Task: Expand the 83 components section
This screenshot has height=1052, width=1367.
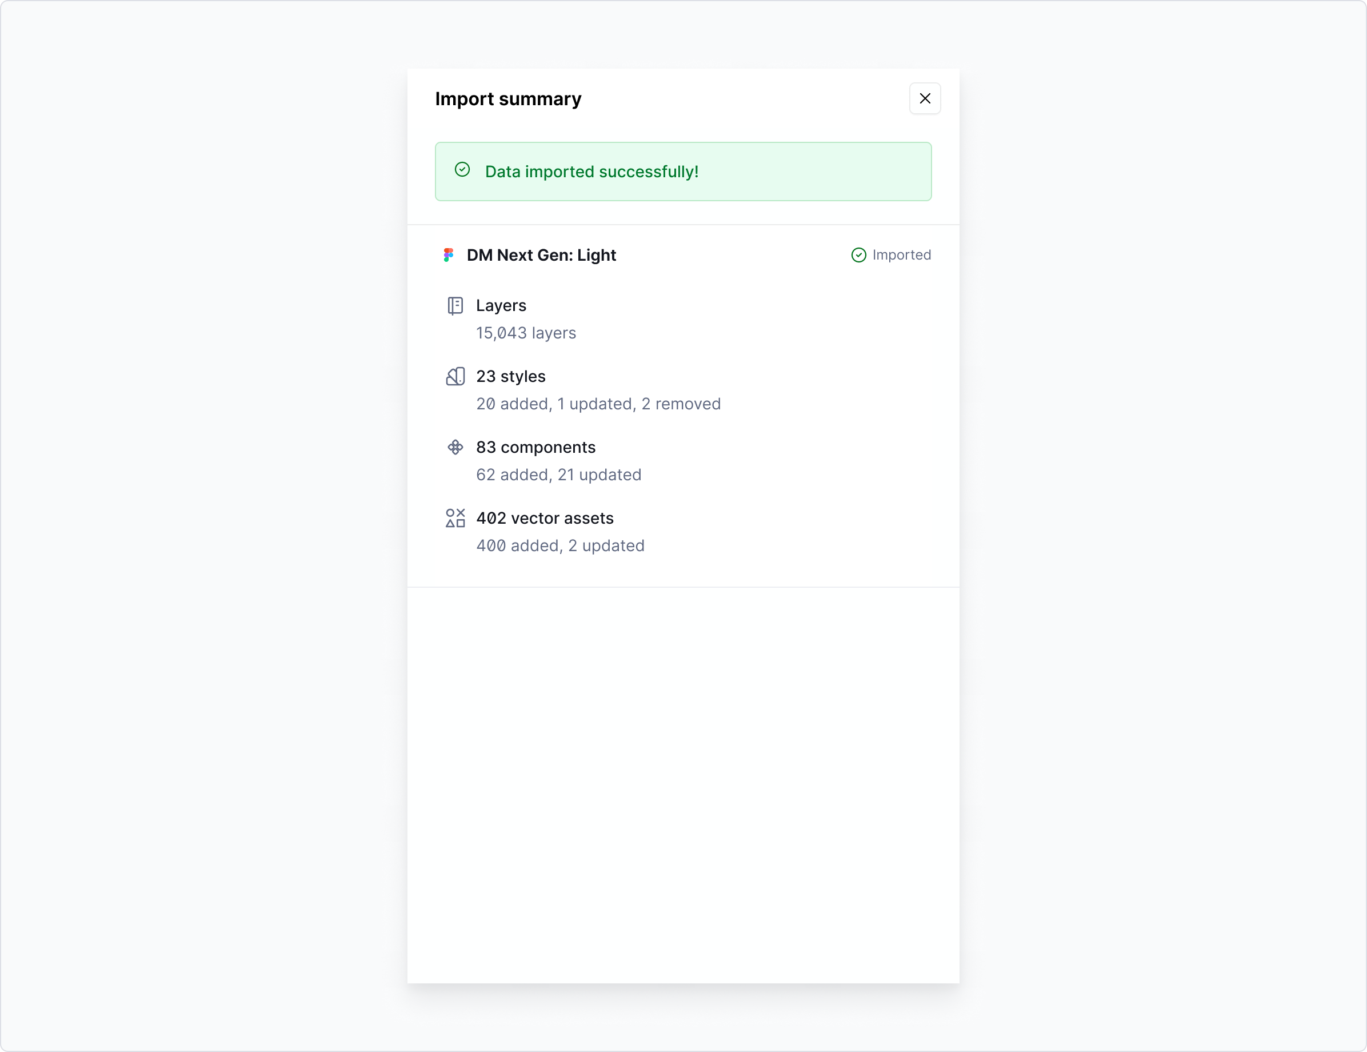Action: (x=536, y=447)
